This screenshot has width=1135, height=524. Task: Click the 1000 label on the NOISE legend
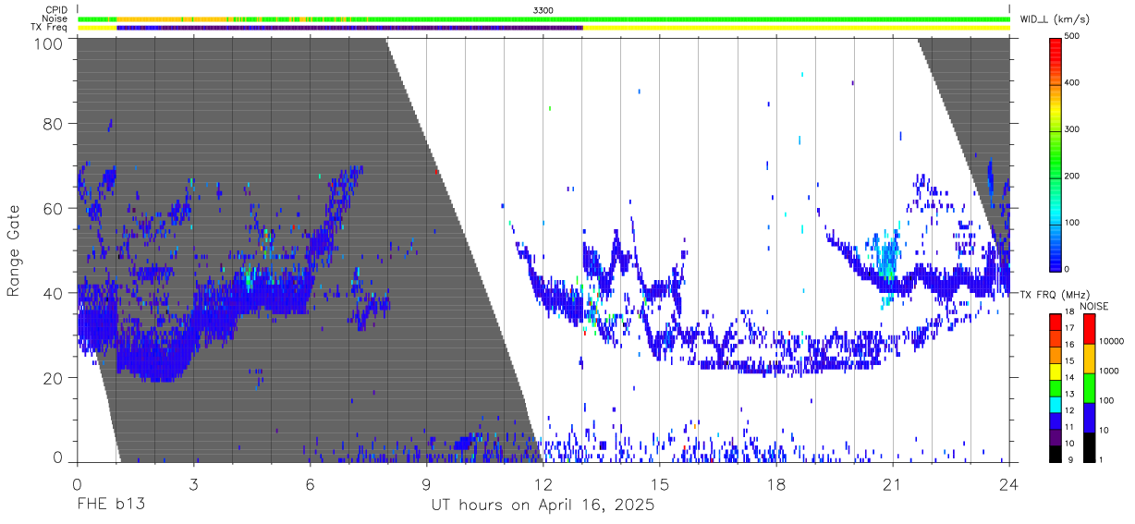(1108, 371)
